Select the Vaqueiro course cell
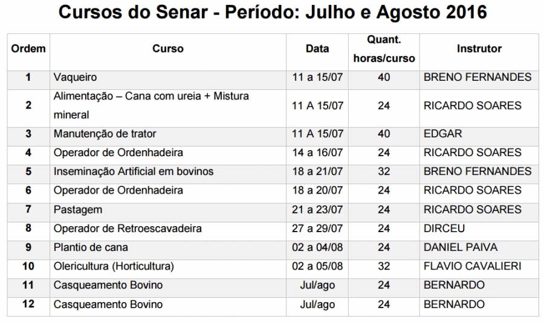Screen dimensions: 544x322 168,77
